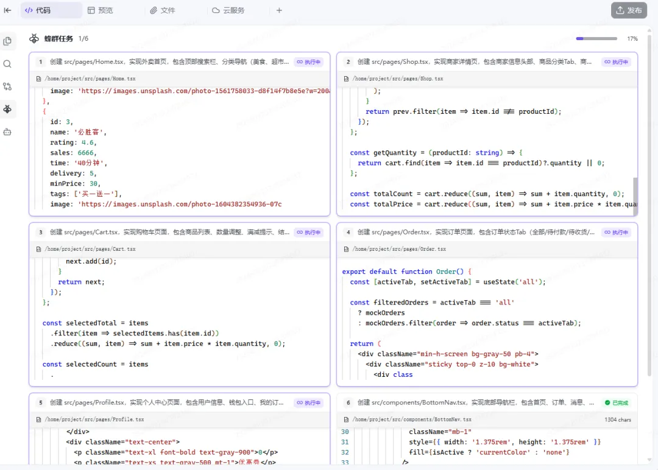Click the /home/project/src/pages/Profile.tsx path
Image resolution: width=658 pixels, height=470 pixels.
click(94, 419)
